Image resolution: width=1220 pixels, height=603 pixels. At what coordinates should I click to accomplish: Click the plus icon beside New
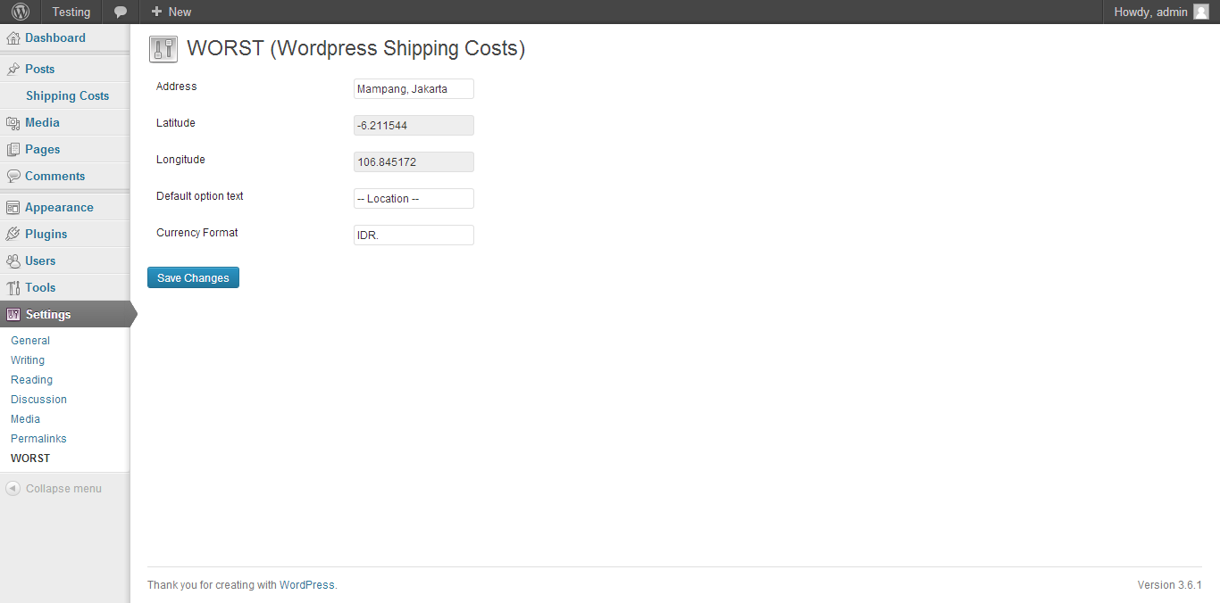[156, 12]
